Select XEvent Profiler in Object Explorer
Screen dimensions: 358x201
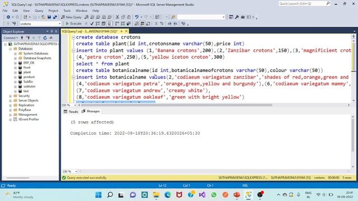29,119
